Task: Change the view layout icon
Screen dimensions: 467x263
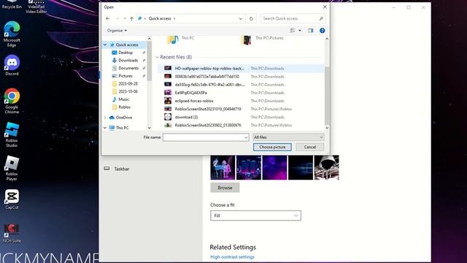Action: point(293,31)
